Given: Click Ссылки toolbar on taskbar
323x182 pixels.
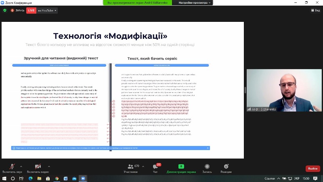Looking at the screenshot, I should coord(270,178).
